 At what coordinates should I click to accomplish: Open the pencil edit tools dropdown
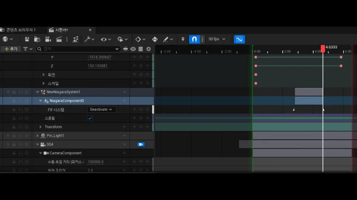pyautogui.click(x=168, y=39)
